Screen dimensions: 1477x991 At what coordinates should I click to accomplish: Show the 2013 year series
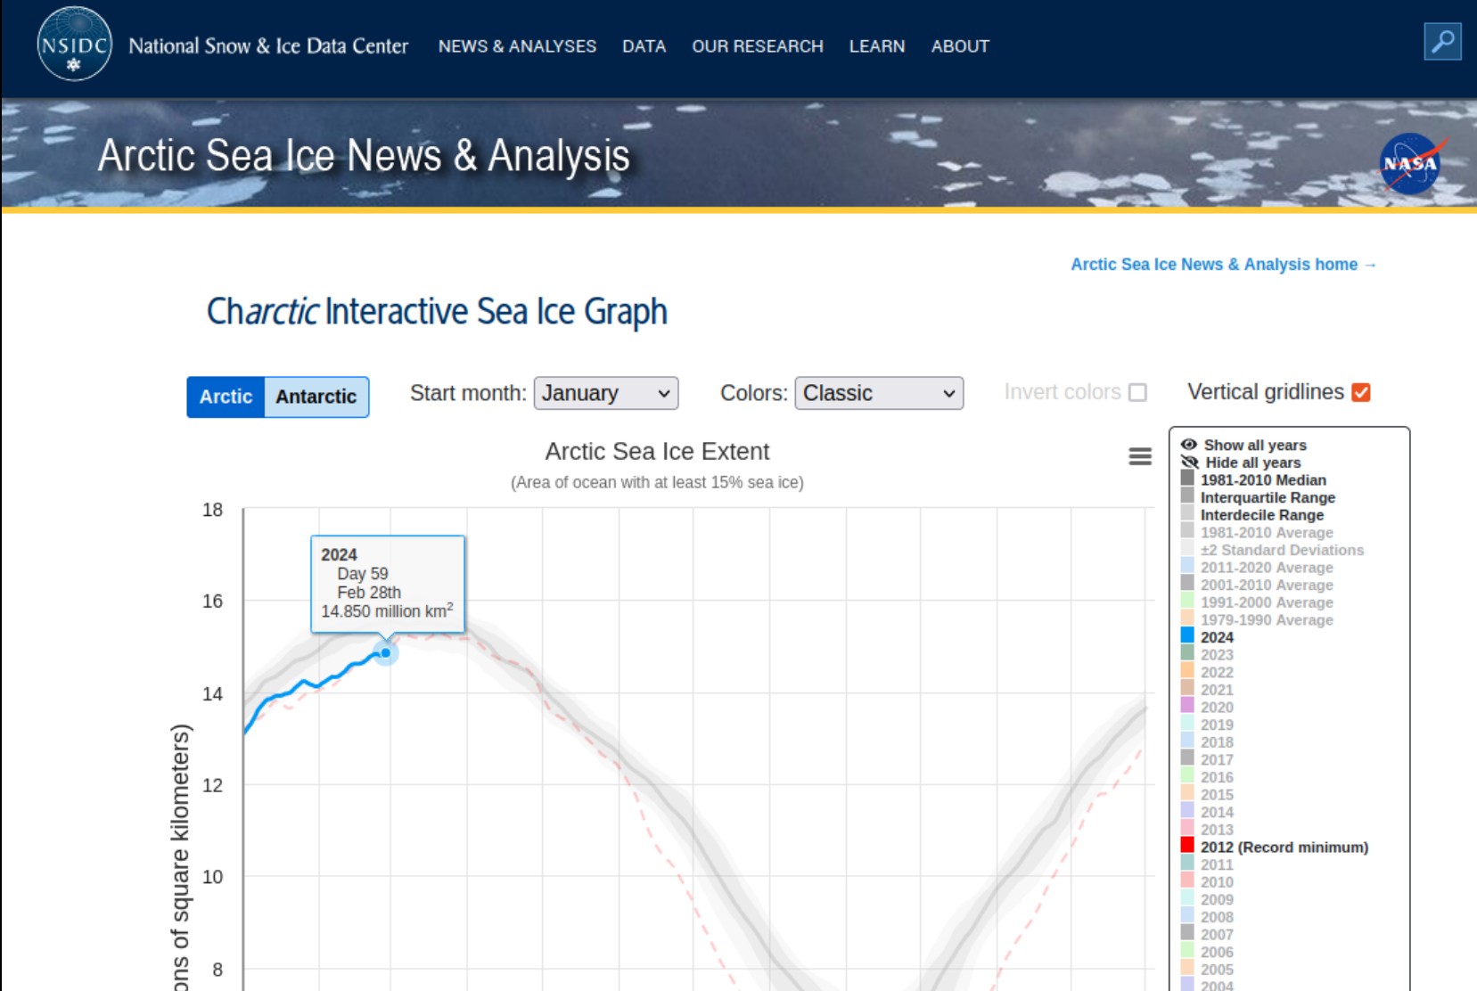[1217, 830]
